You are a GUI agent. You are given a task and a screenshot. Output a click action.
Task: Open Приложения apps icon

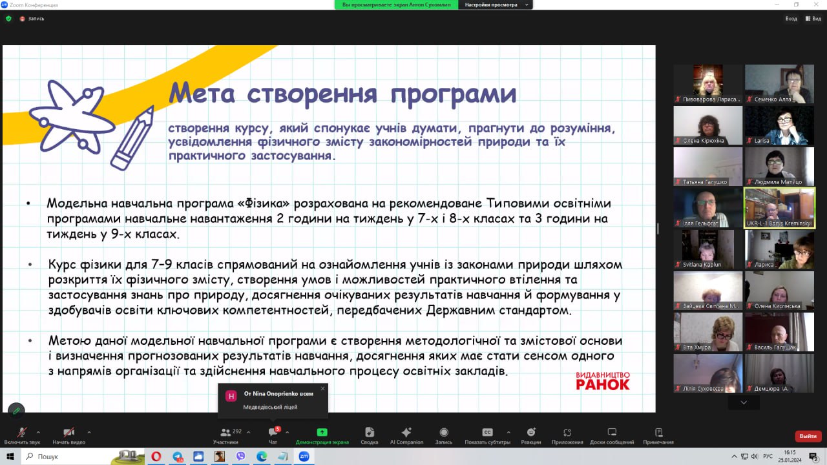(x=567, y=433)
